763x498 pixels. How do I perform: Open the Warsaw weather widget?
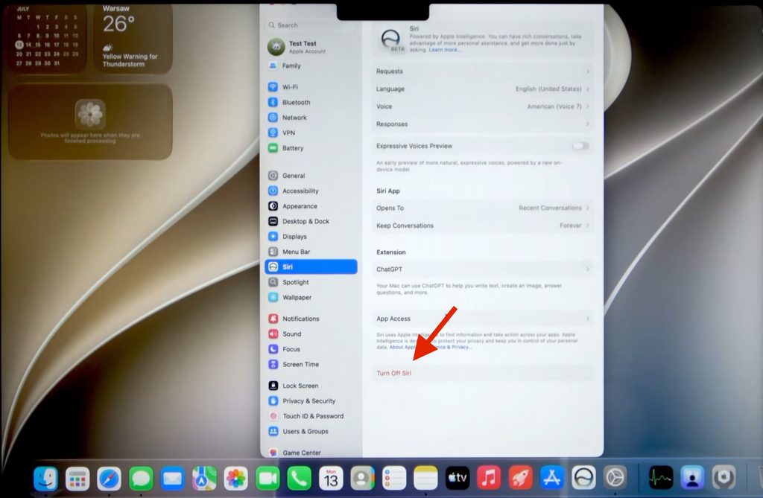tap(133, 37)
